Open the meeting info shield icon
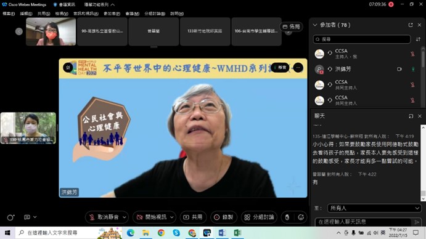Viewport: 426px width, 239px height. pyautogui.click(x=55, y=4)
